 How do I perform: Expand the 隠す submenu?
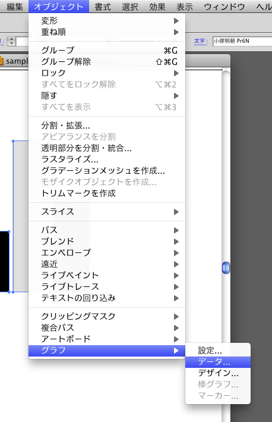tap(107, 96)
